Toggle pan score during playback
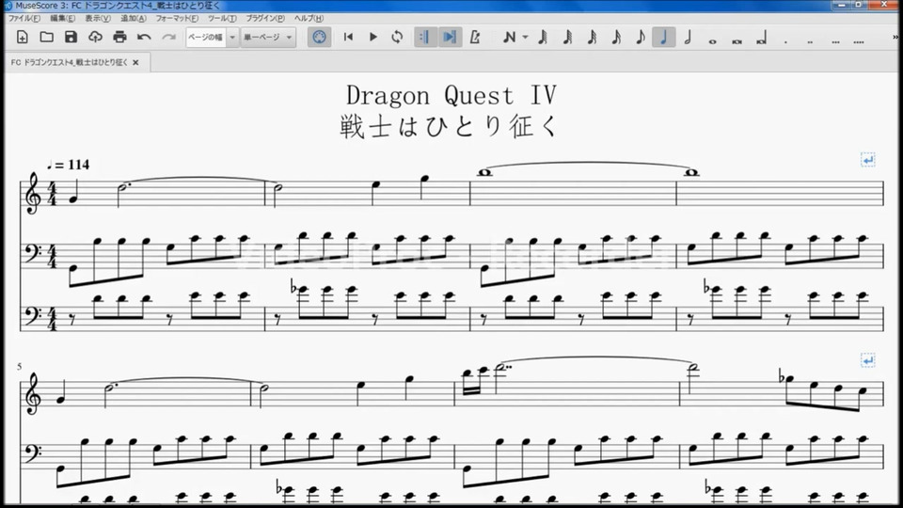903x508 pixels. click(x=450, y=38)
